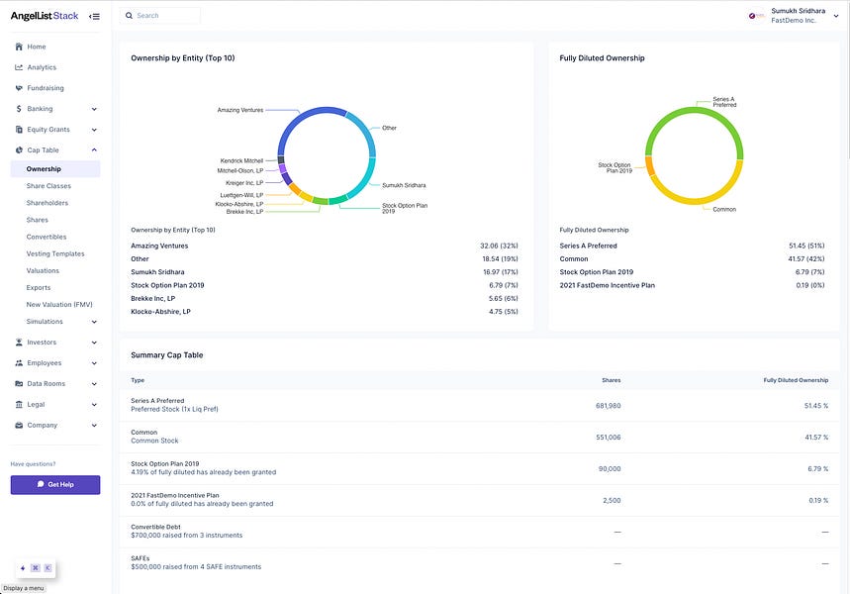The width and height of the screenshot is (850, 594).
Task: Expand the Simulations submenu
Action: [95, 321]
